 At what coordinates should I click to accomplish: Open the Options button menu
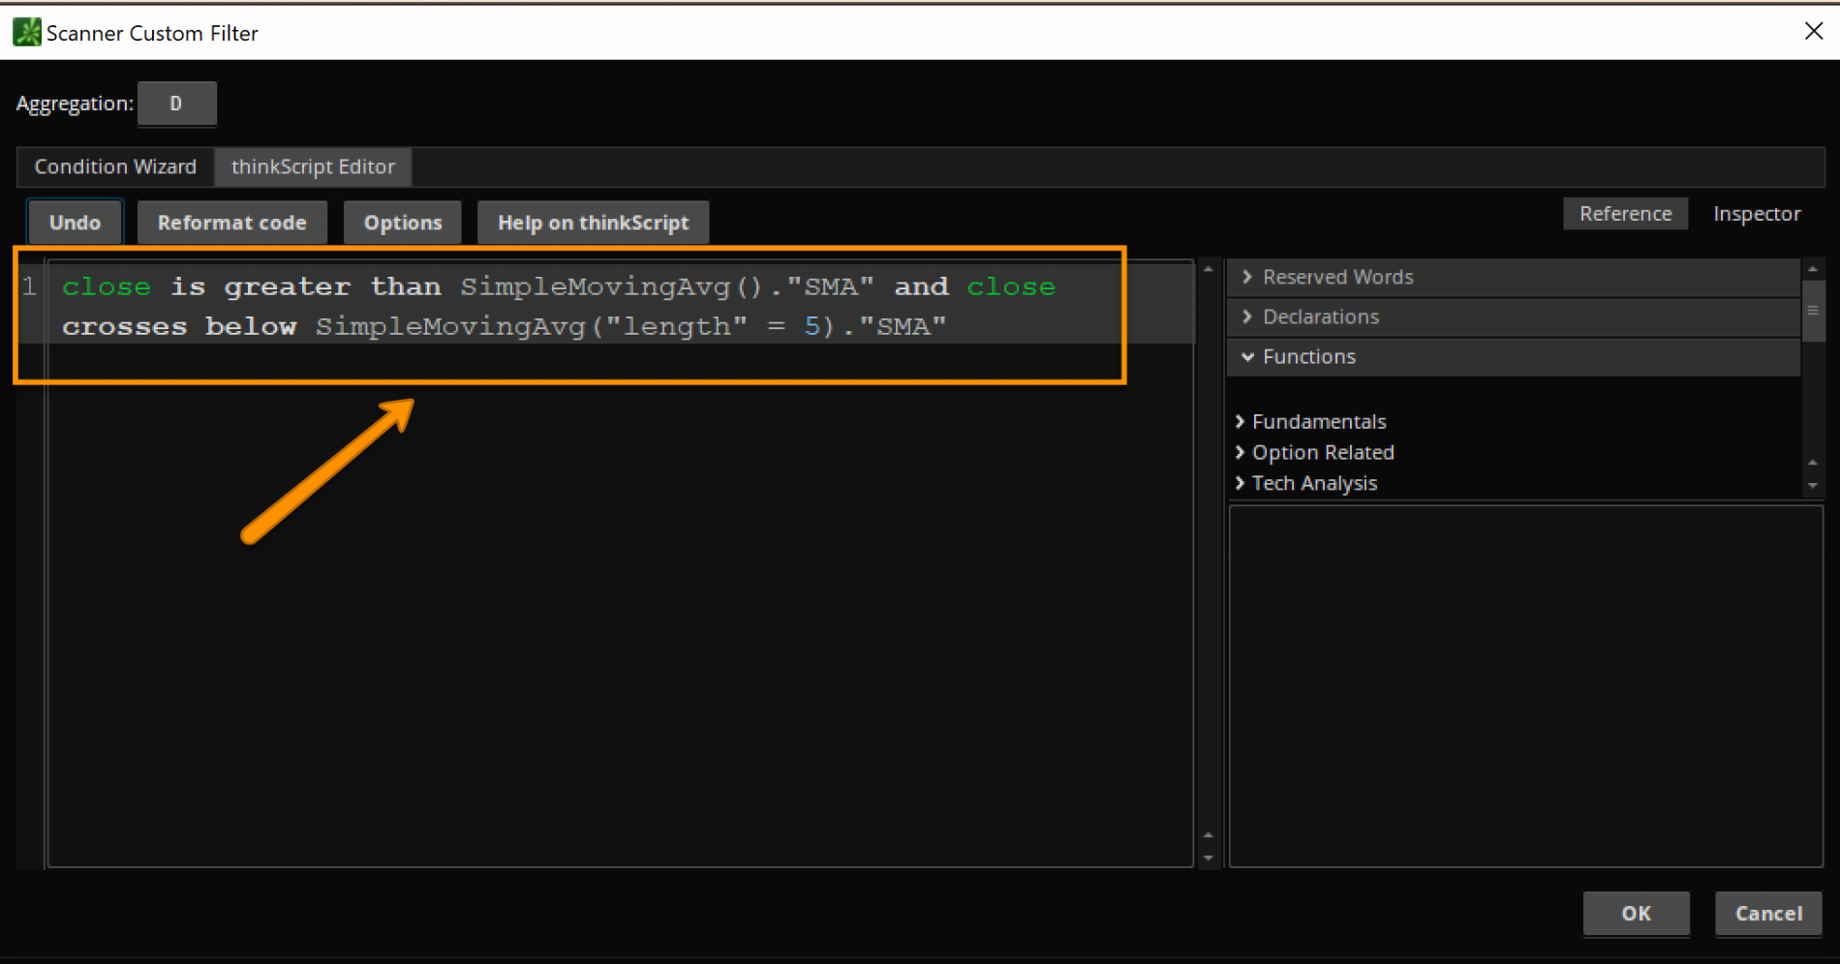[403, 223]
